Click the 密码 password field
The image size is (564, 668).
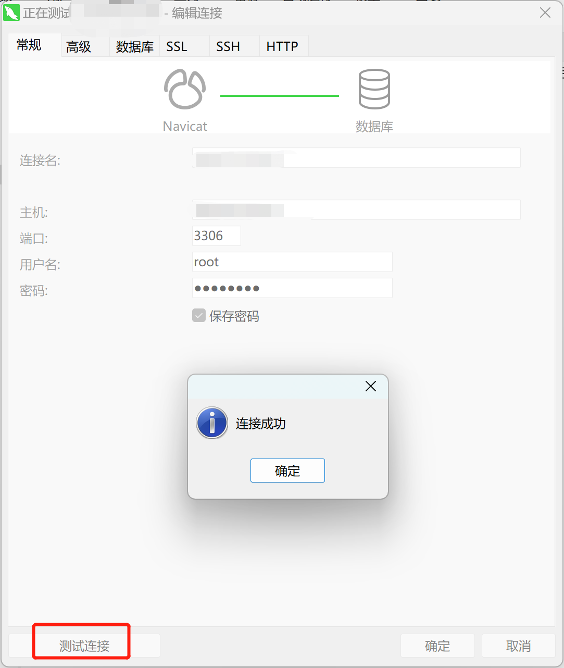(292, 288)
